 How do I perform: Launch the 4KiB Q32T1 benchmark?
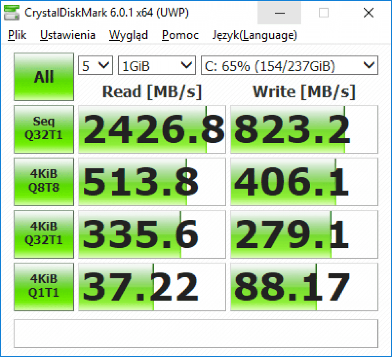44,234
